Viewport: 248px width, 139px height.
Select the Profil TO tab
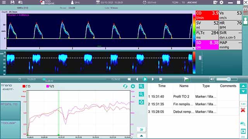coord(10,111)
